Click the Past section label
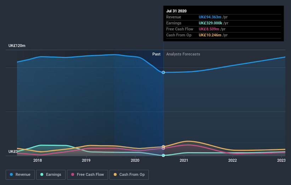Screen dimensions: 291x185 (x=156, y=54)
